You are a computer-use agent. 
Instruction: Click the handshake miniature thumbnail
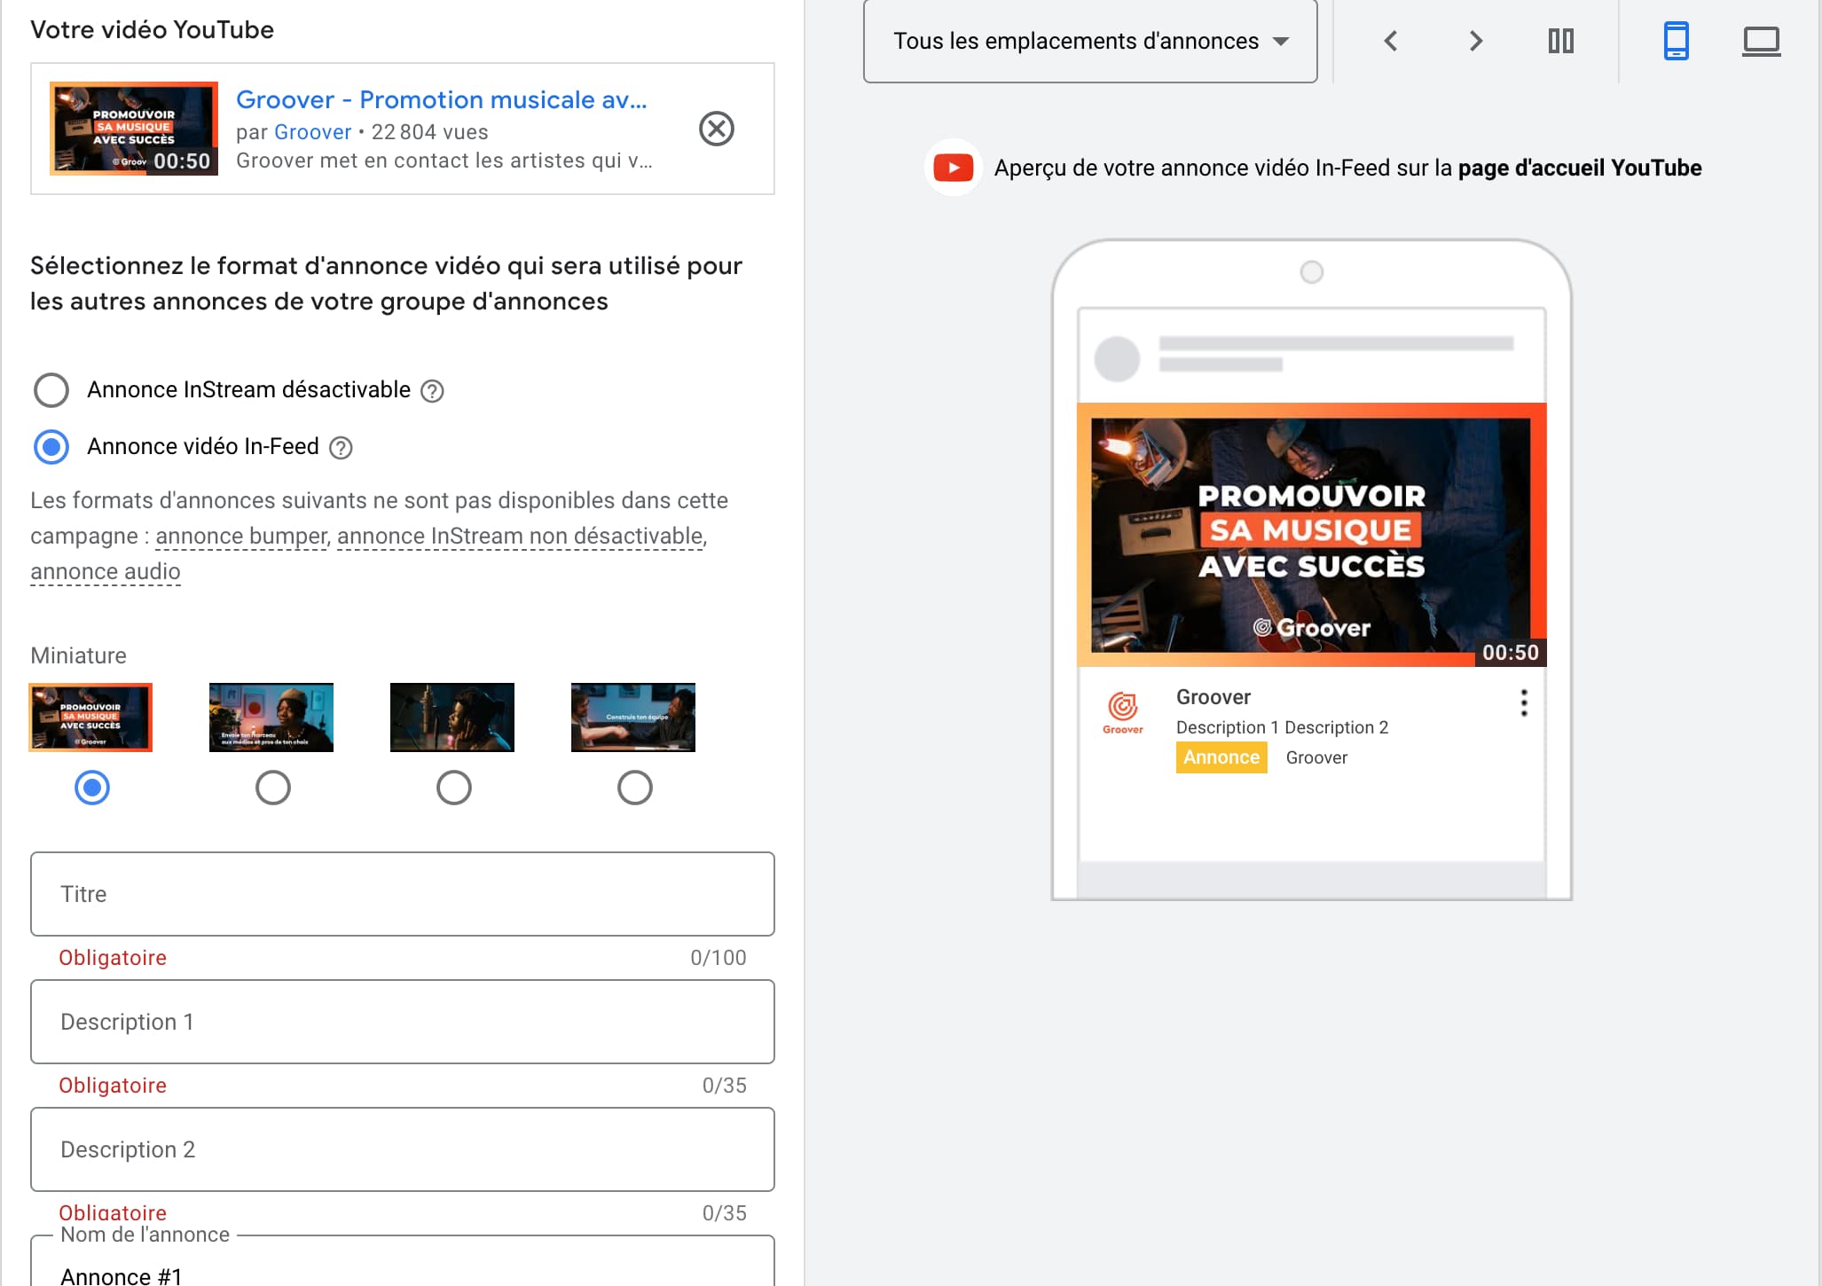click(x=633, y=717)
